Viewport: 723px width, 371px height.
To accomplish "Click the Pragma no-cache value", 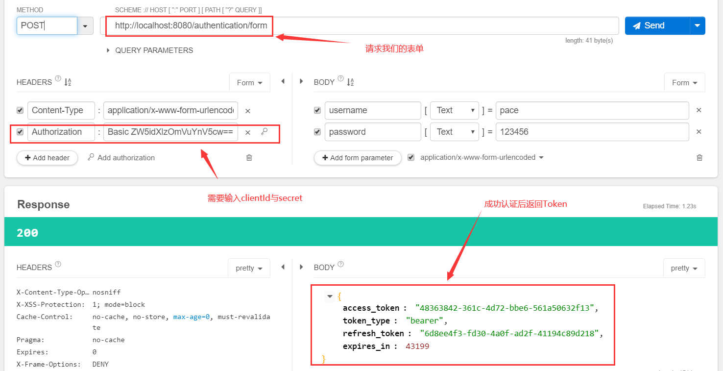I will (x=108, y=340).
